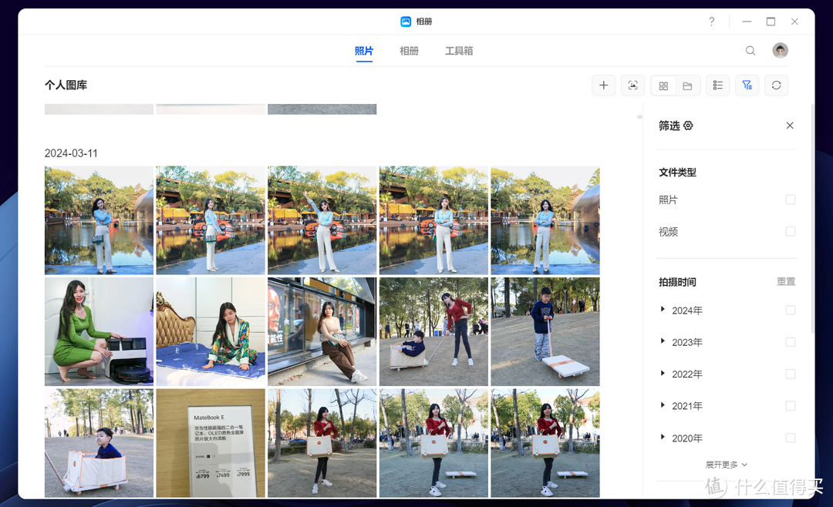Switch to grid view icon

click(x=663, y=85)
